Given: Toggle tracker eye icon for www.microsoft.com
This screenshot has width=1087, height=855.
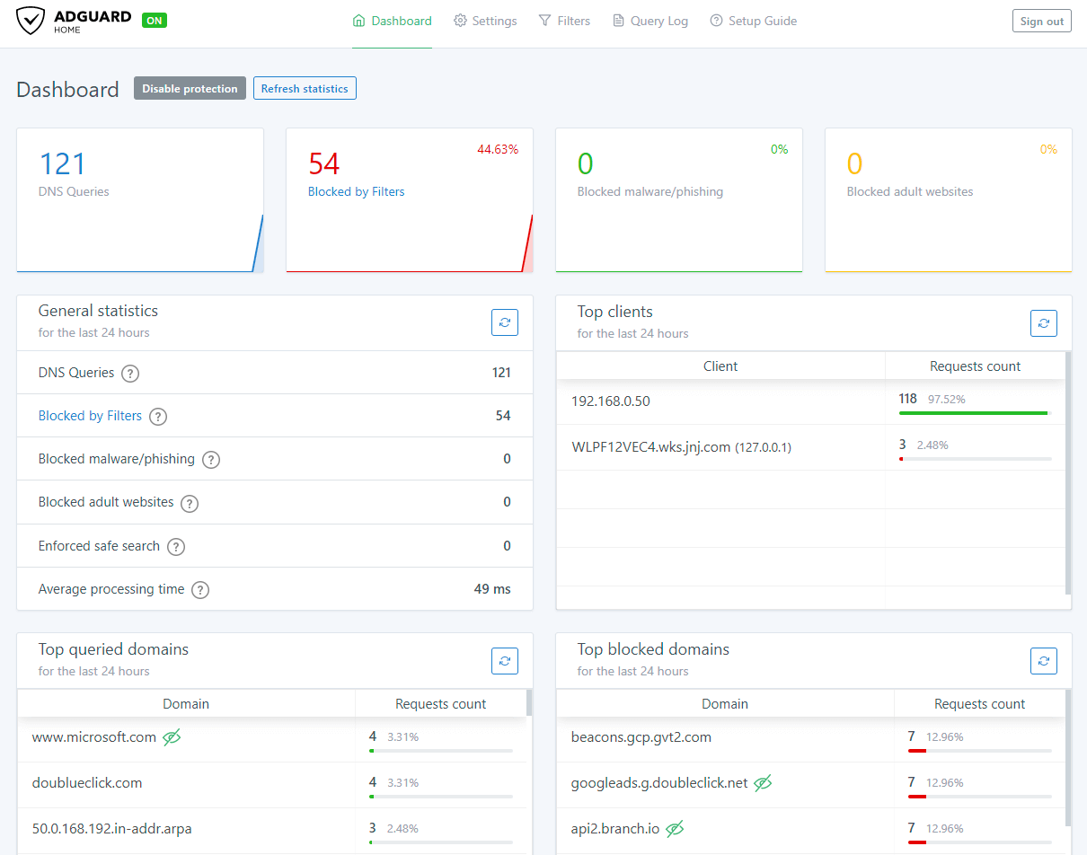Looking at the screenshot, I should pyautogui.click(x=172, y=737).
